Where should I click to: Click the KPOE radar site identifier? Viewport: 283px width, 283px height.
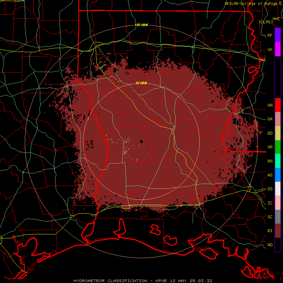162,281
